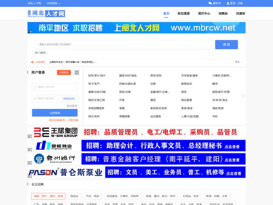
Task: Expand the 分类信息 dropdown
Action: [53, 3]
